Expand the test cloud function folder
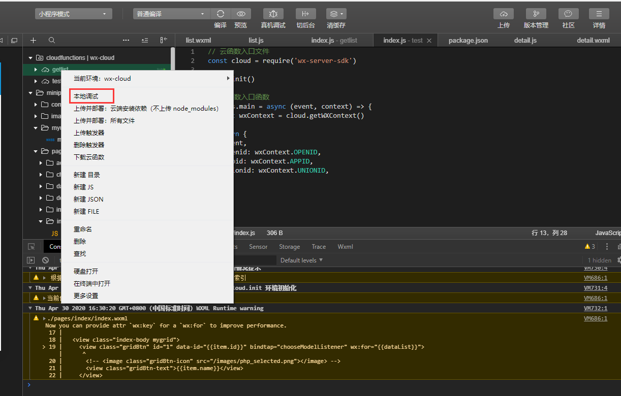Screen dimensions: 621x396 [x=36, y=81]
